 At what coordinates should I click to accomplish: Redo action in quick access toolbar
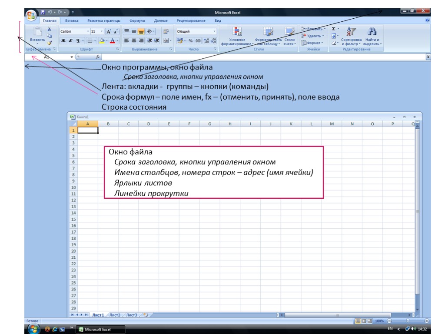(x=60, y=12)
